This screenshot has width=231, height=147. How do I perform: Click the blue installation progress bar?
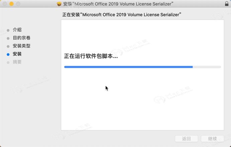128,67
